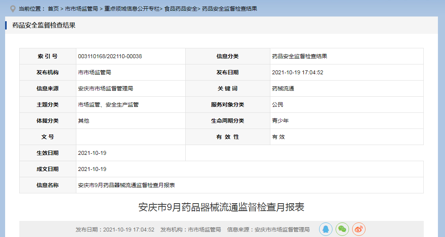
Task: Click life cycle value 青少年
Action: tap(280, 121)
